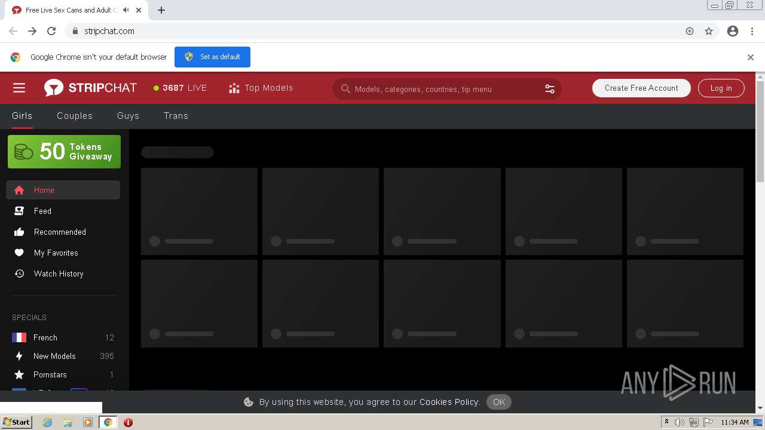Image resolution: width=765 pixels, height=430 pixels.
Task: Click Set as default button
Action: pos(212,57)
